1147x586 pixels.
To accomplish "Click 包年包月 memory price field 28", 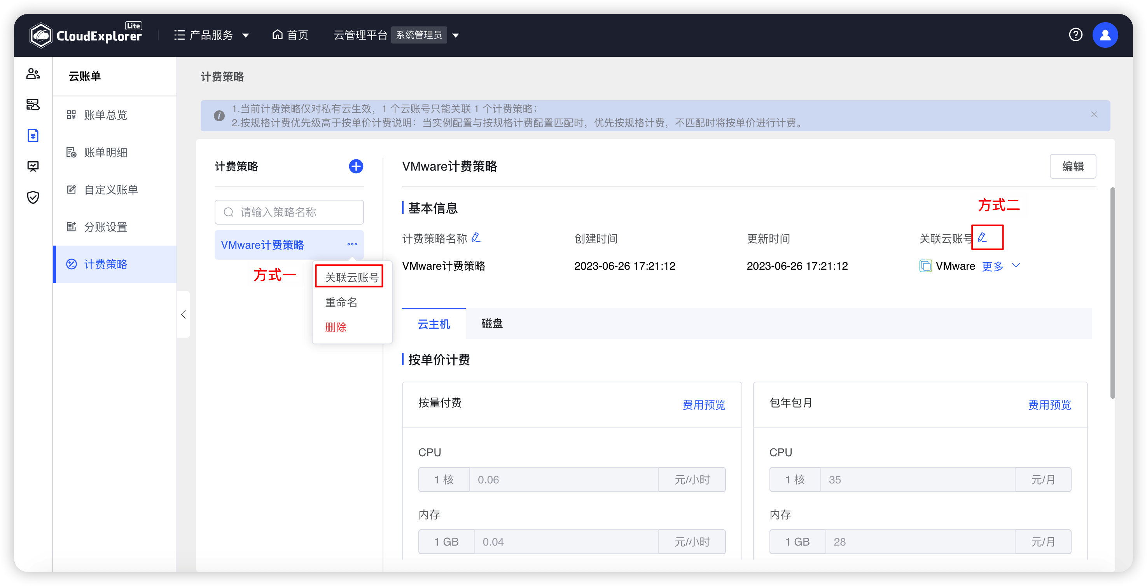I will point(920,541).
